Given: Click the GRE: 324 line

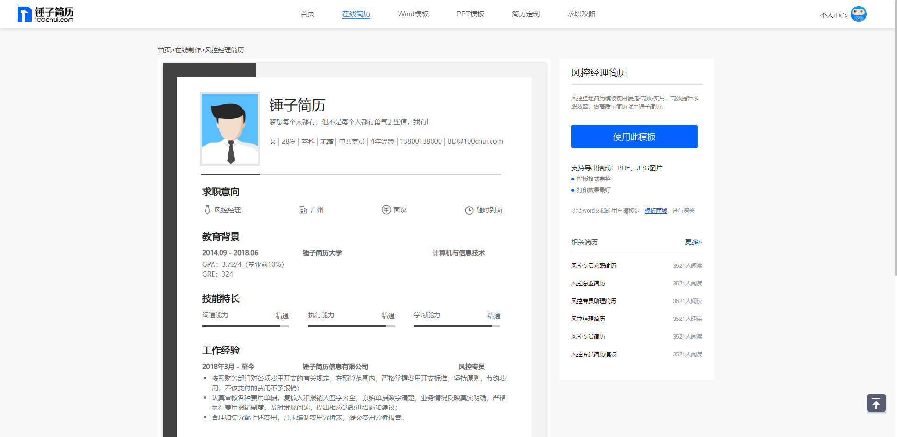Looking at the screenshot, I should pos(217,274).
